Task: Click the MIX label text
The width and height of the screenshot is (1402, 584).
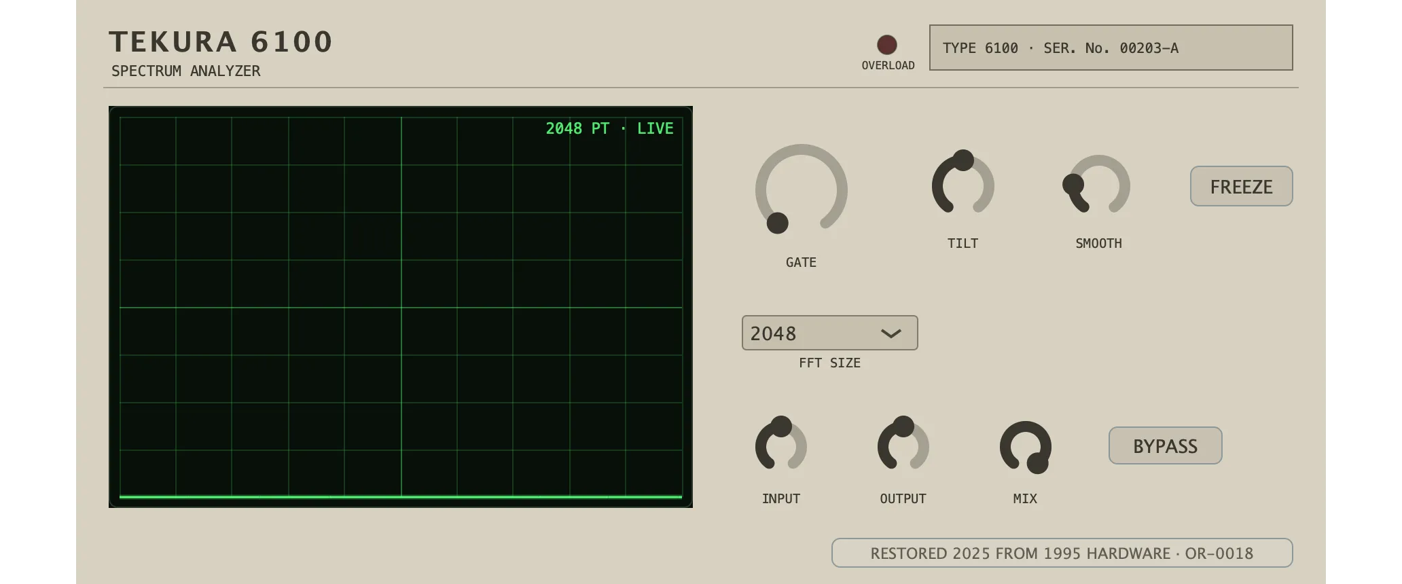Action: pos(1025,498)
